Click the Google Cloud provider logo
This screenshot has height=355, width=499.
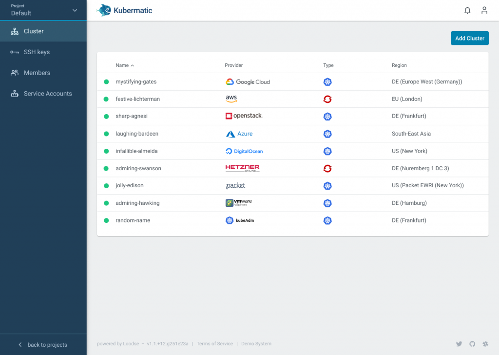click(248, 82)
